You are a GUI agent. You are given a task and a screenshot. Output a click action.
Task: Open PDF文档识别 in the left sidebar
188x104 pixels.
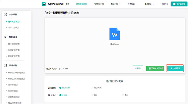[x=14, y=28]
